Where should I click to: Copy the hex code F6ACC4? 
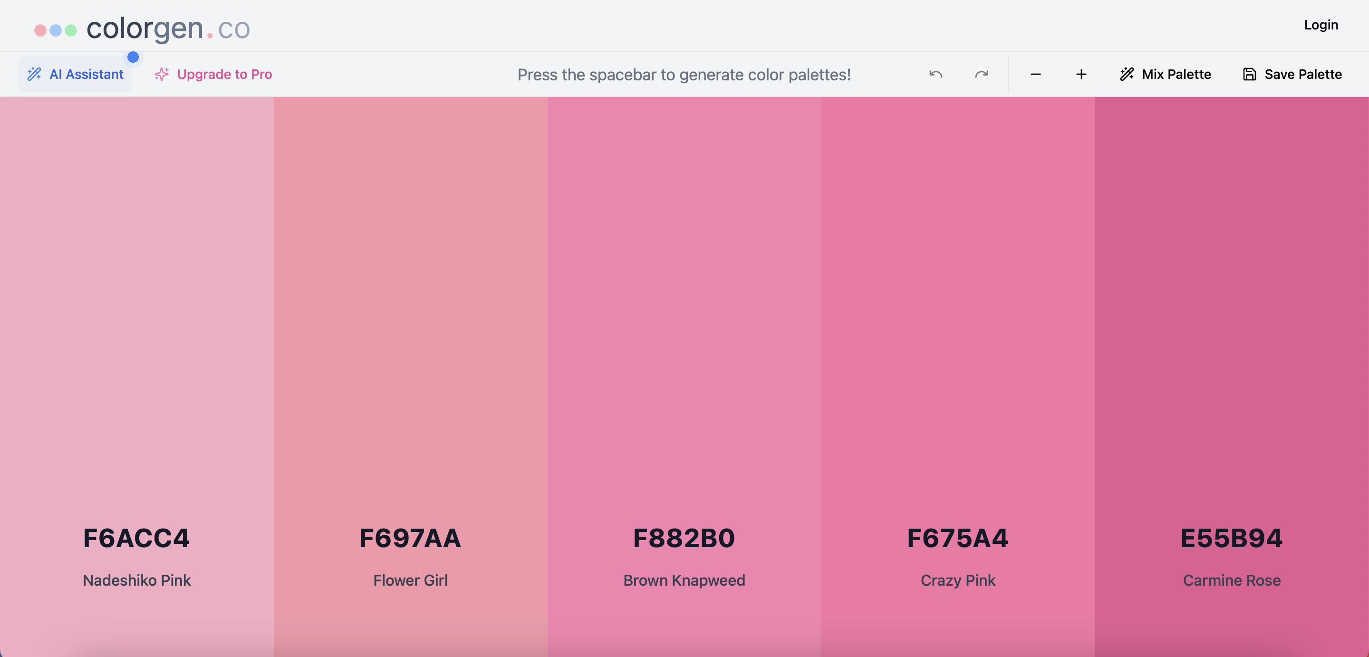pos(136,538)
